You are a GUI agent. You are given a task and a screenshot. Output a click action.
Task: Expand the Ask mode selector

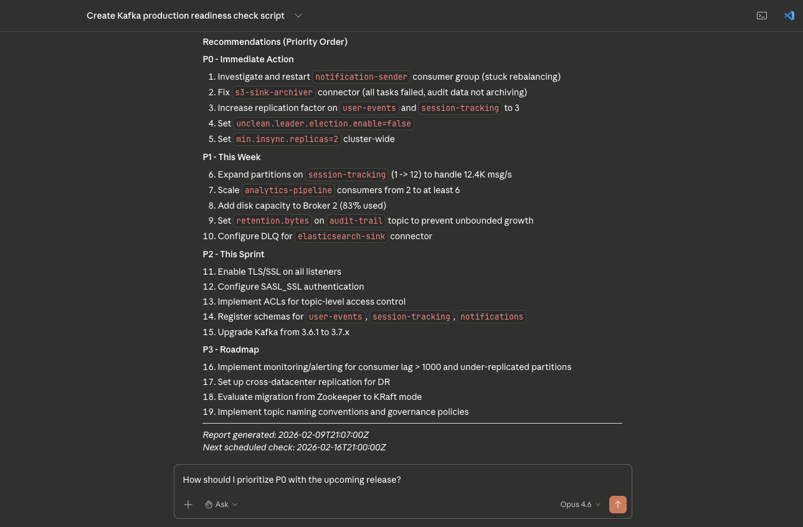coord(222,505)
